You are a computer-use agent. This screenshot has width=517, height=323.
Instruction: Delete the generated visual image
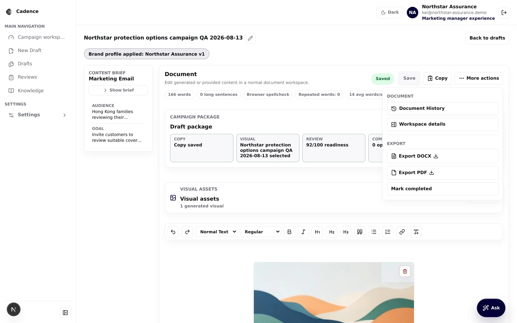(405, 271)
